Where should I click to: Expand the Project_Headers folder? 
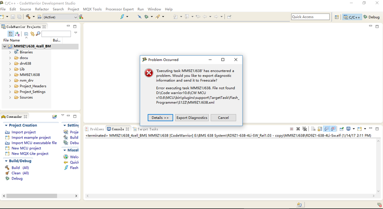click(x=10, y=86)
